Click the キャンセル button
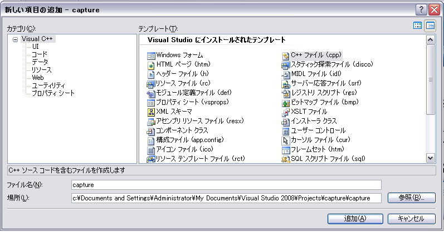The image size is (444, 232). [x=412, y=219]
